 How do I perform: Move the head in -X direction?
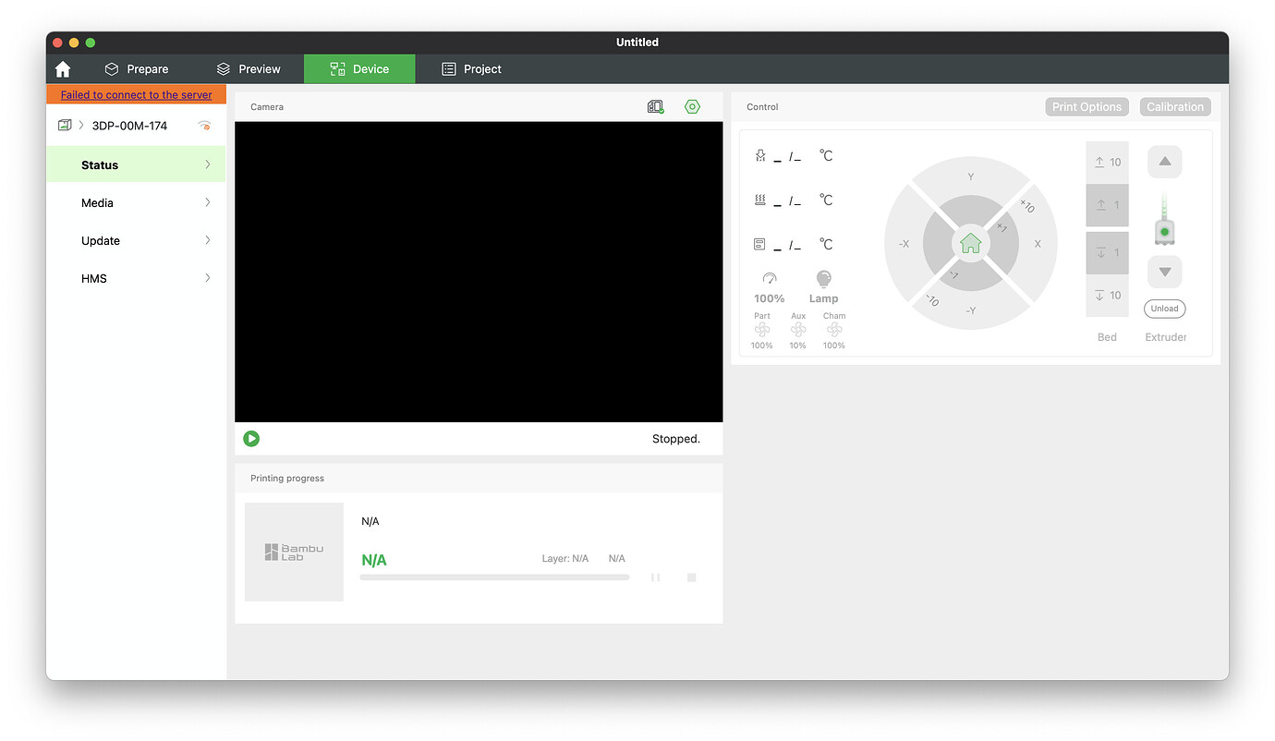[x=904, y=244]
